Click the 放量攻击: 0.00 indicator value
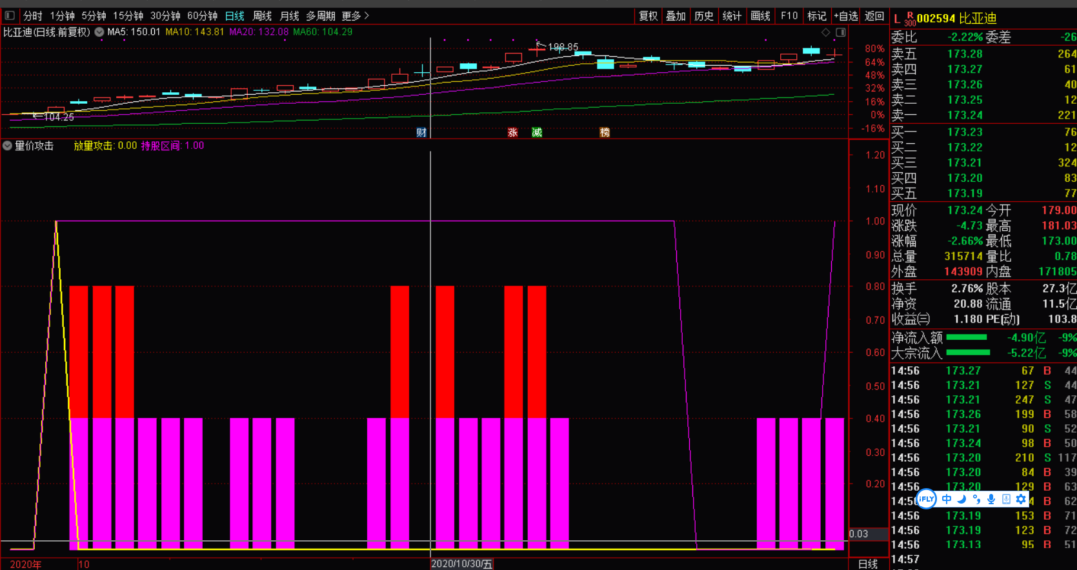 (x=105, y=146)
